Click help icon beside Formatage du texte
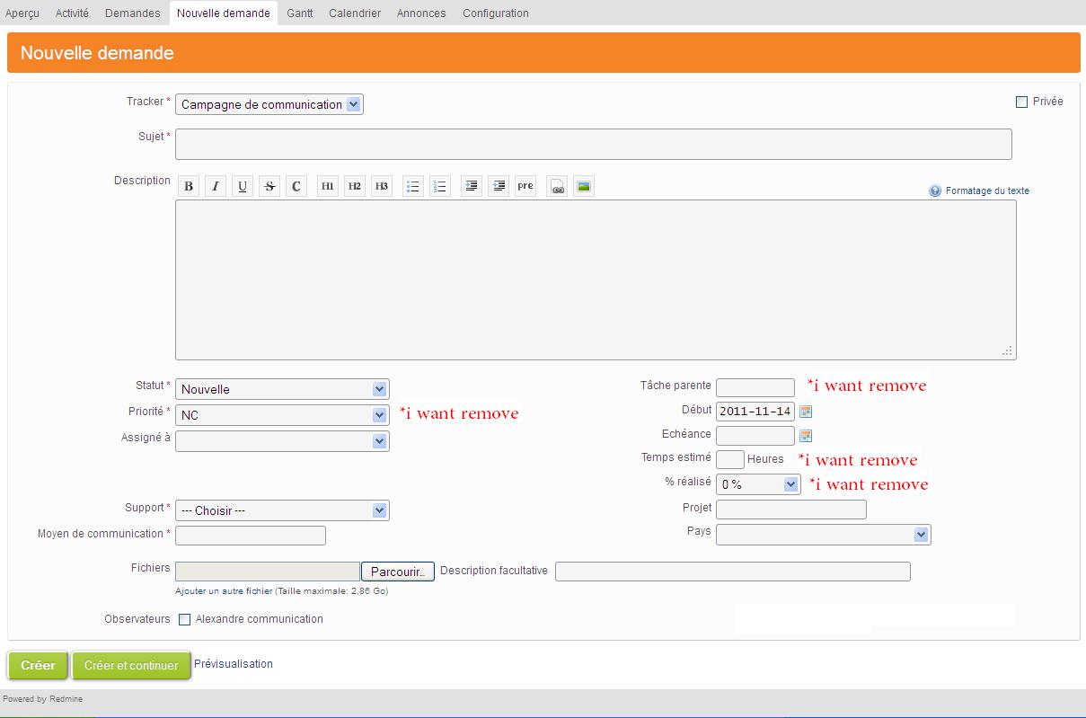The width and height of the screenshot is (1086, 718). coord(935,191)
